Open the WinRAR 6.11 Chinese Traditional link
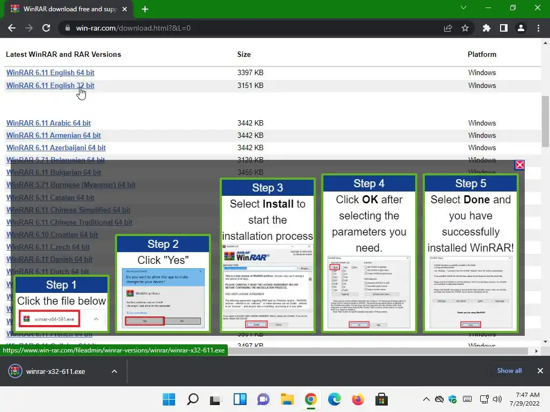Viewport: 550px width, 412px height. 69,222
